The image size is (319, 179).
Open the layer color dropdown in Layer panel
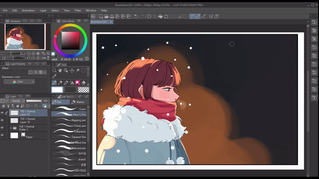[x=49, y=106]
